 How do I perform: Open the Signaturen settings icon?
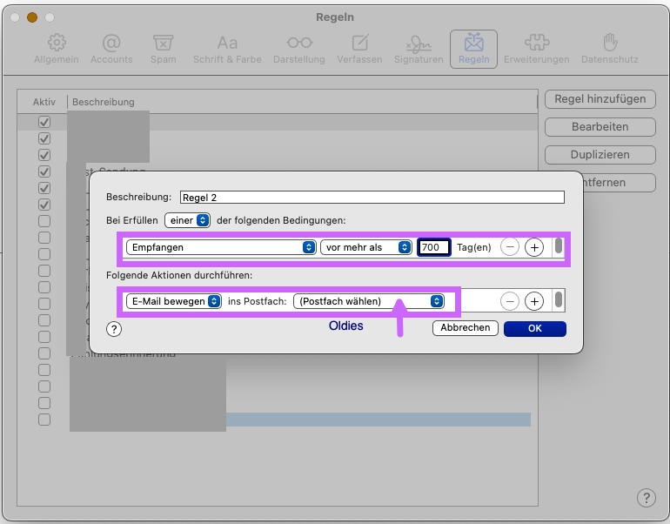coord(419,49)
